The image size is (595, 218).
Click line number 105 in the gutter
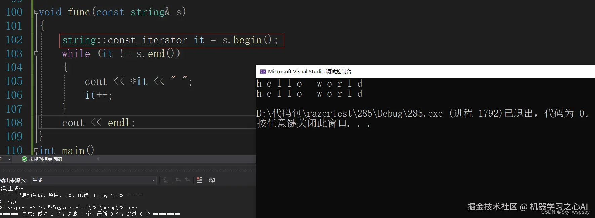14,81
